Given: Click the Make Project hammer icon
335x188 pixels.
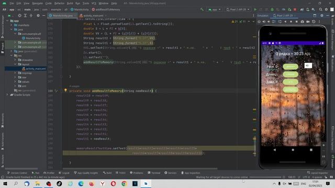Looking at the screenshot, I should click(202, 9).
